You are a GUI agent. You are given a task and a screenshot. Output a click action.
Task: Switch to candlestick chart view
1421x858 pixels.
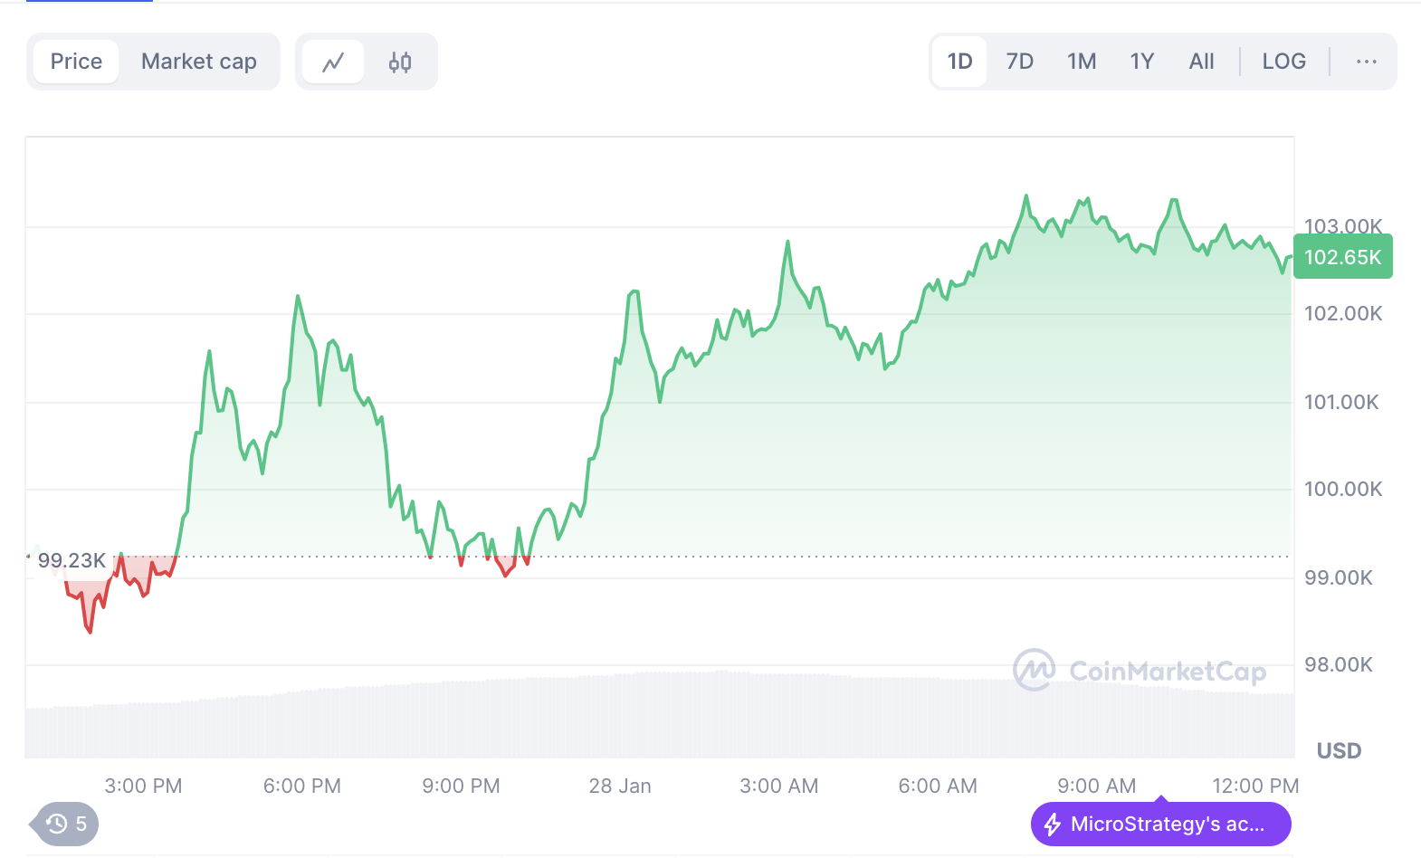[400, 62]
